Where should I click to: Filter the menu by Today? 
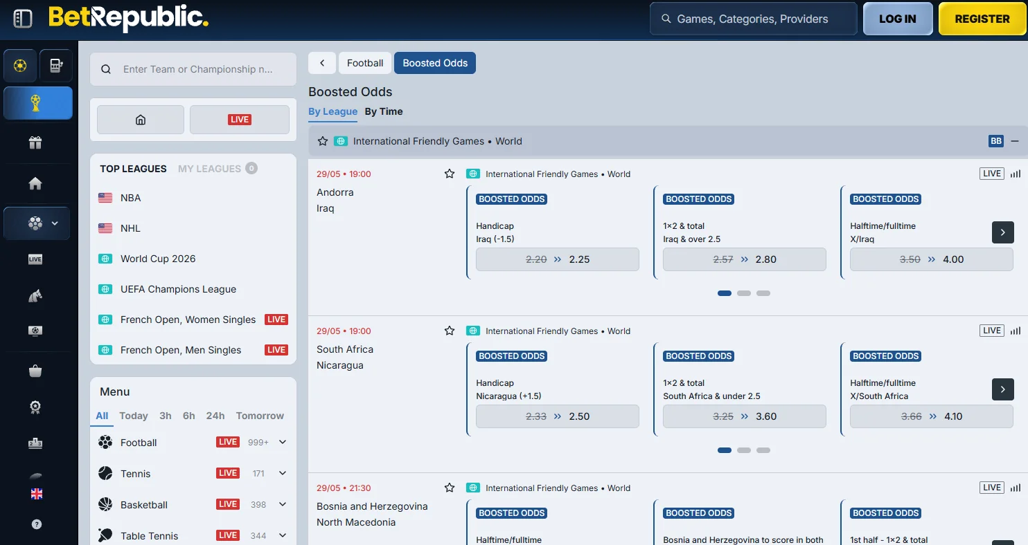tap(134, 416)
